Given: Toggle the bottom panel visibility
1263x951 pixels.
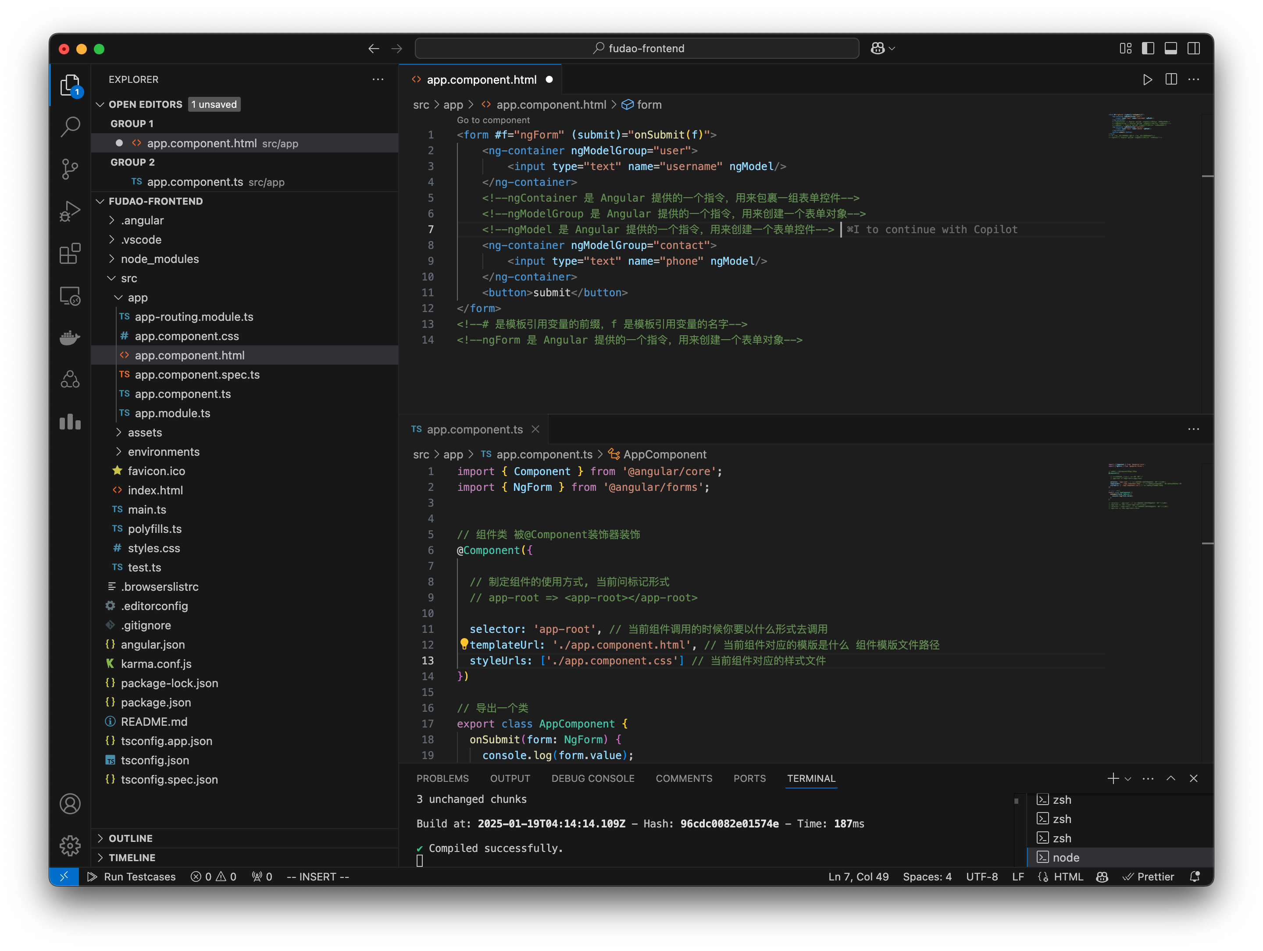Looking at the screenshot, I should 1171,49.
